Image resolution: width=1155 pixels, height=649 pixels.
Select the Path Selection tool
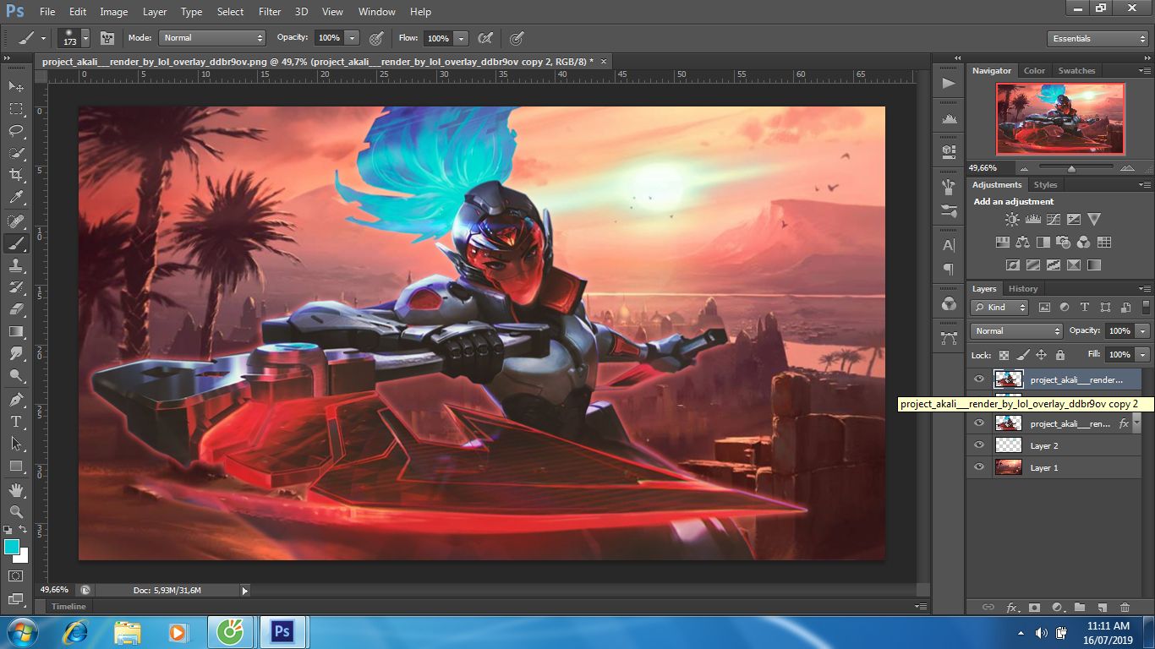pyautogui.click(x=16, y=443)
